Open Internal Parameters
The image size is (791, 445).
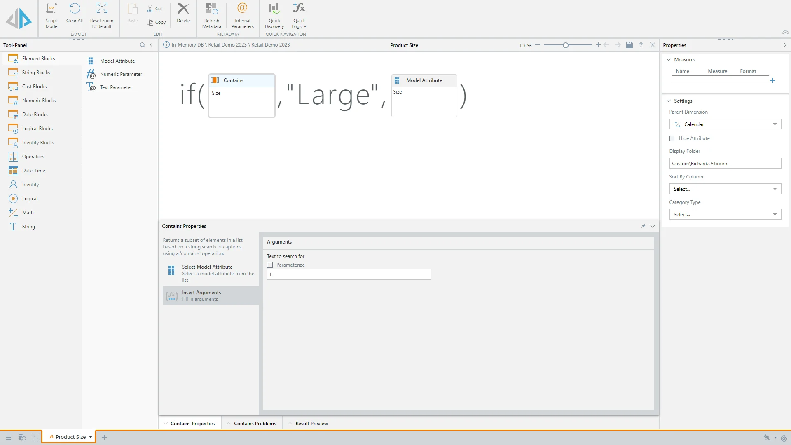[242, 9]
